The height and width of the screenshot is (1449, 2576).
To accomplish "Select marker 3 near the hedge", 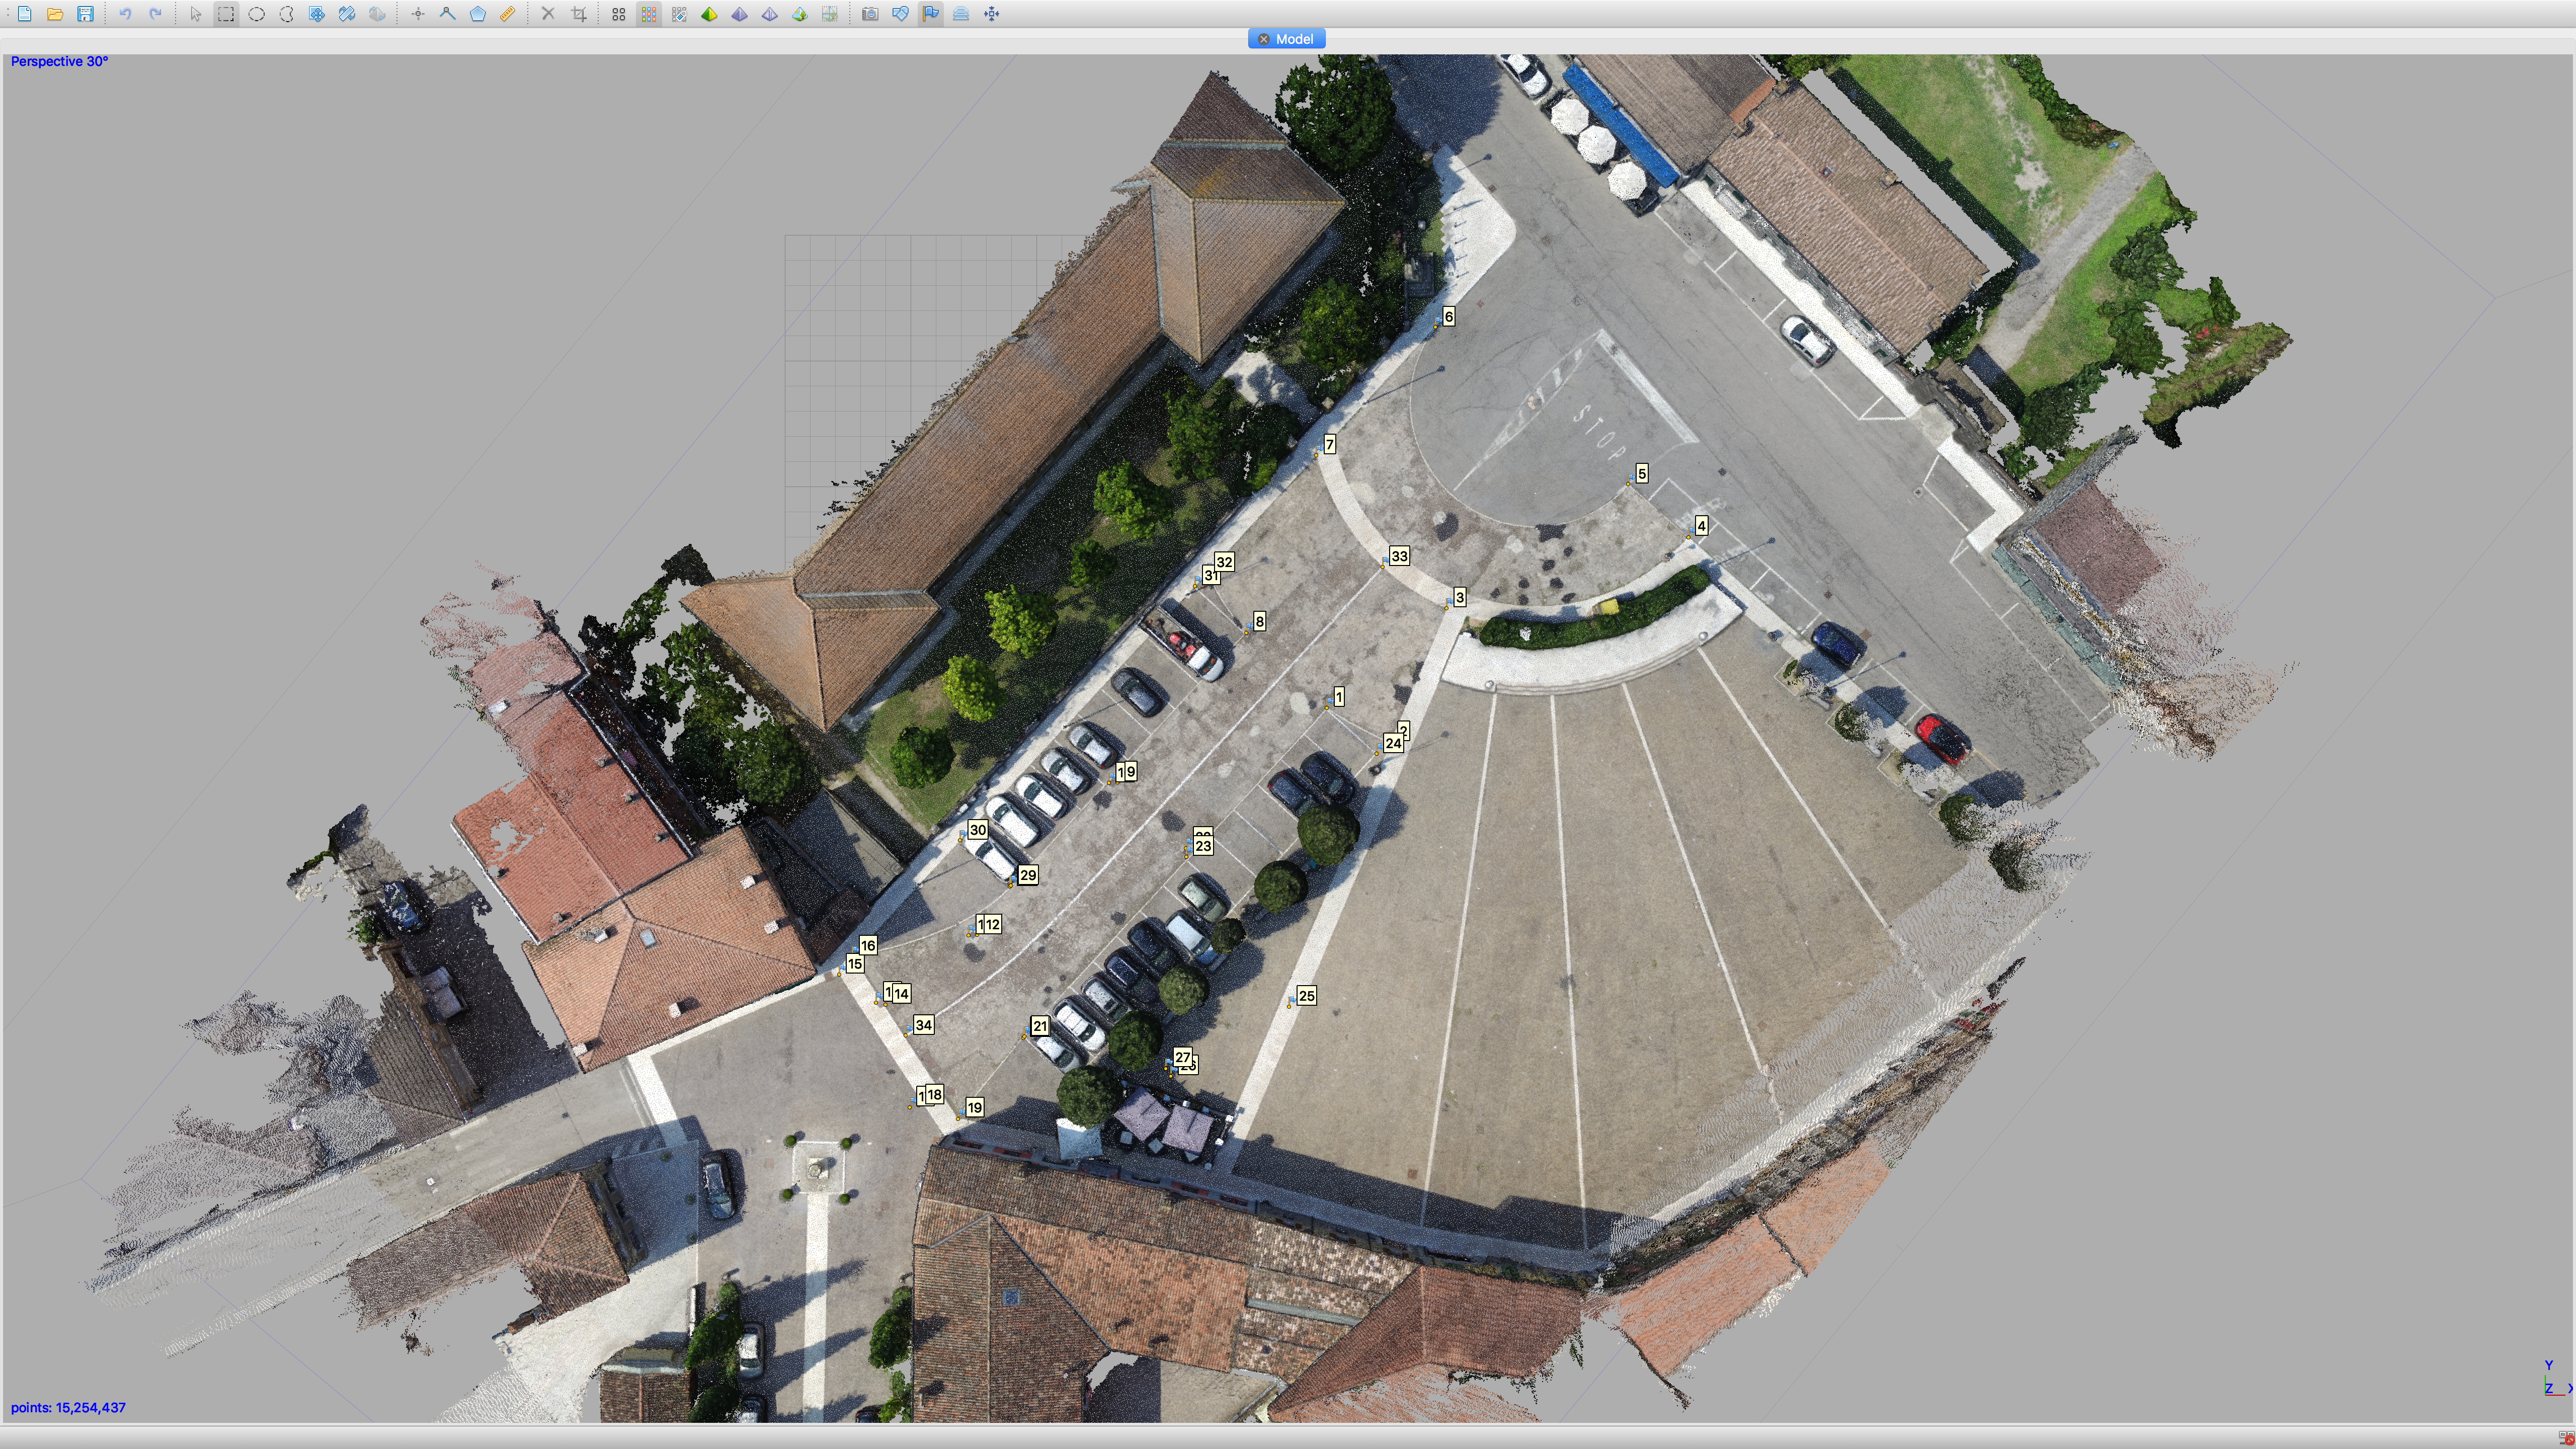I will coord(1459,597).
